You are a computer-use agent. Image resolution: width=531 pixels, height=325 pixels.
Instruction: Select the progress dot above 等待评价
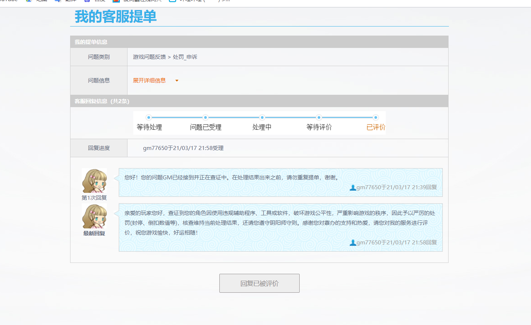(319, 117)
